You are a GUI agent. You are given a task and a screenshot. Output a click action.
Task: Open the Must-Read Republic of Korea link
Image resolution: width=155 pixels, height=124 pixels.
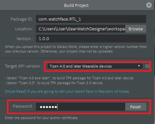(x=67, y=91)
